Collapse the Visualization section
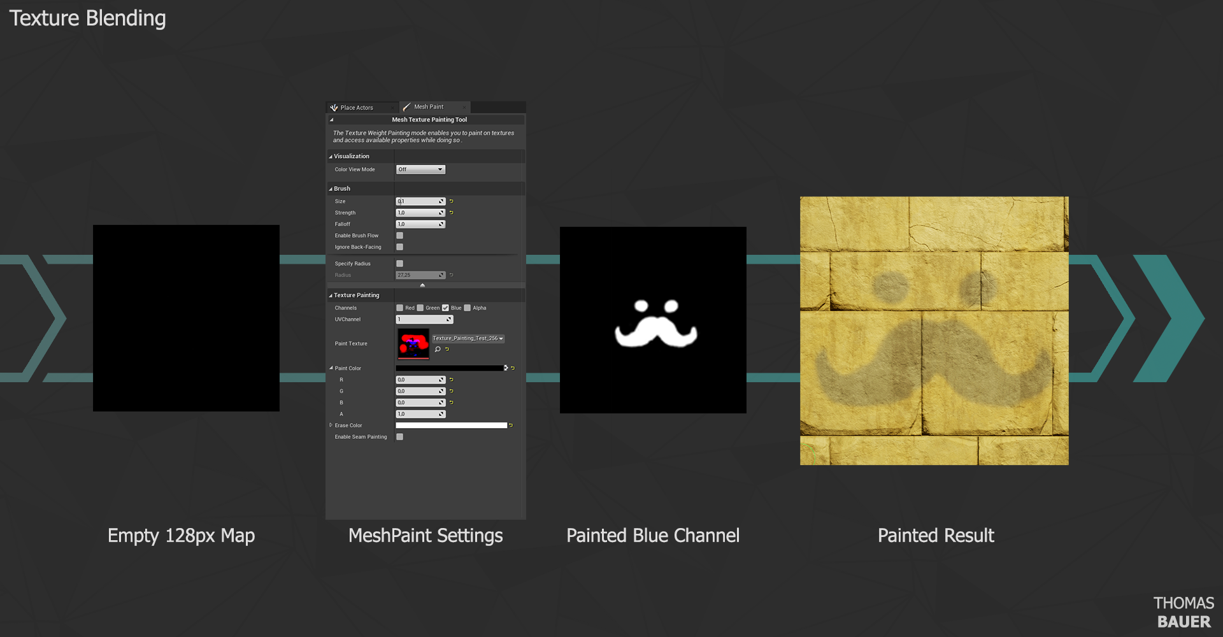1223x637 pixels. 331,157
